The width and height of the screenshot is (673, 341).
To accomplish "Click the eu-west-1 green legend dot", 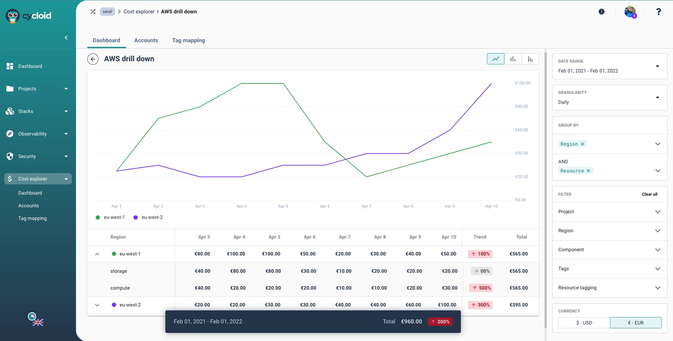I will tap(98, 217).
